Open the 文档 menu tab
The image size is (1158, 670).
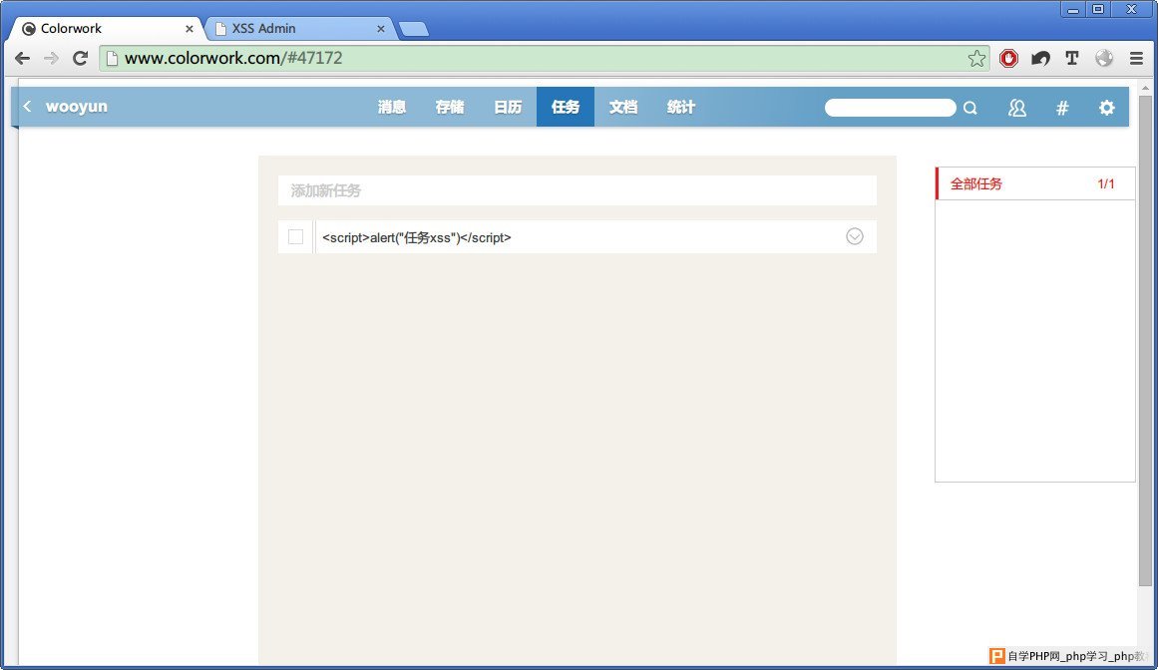click(x=623, y=107)
